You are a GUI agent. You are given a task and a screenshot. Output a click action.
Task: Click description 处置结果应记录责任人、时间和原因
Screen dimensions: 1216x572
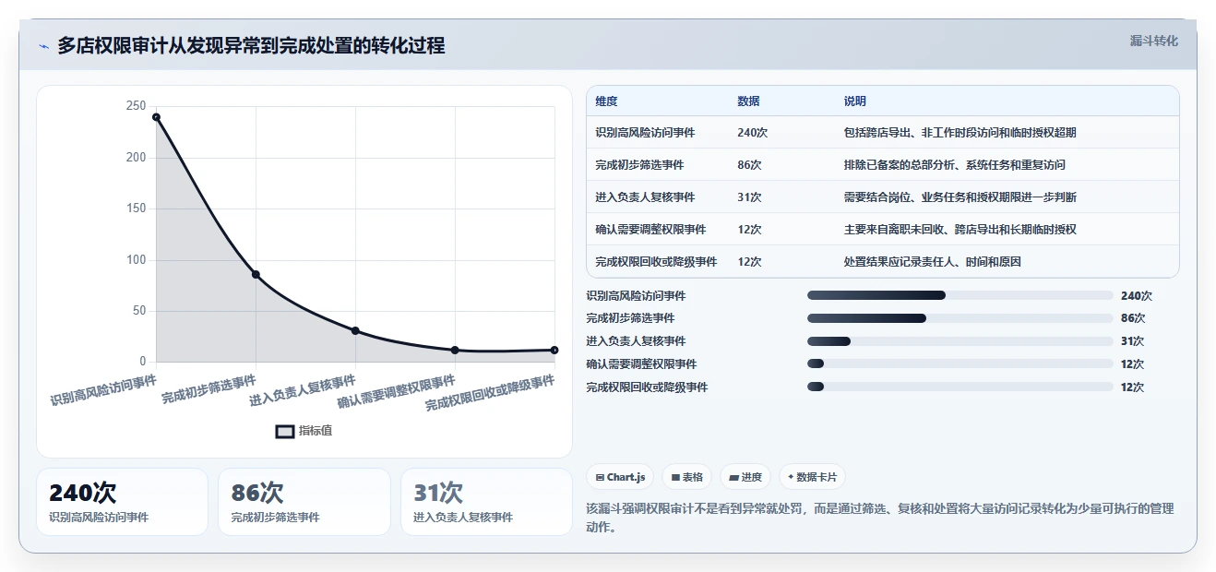tap(933, 262)
